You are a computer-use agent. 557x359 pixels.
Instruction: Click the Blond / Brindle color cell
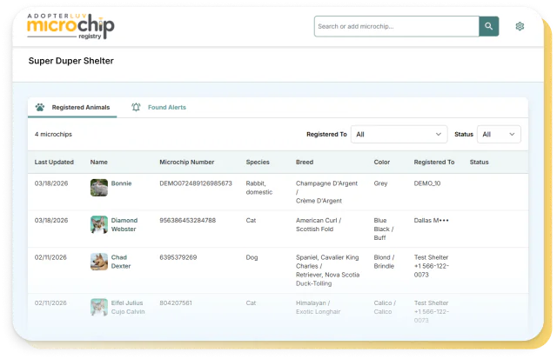pyautogui.click(x=384, y=262)
